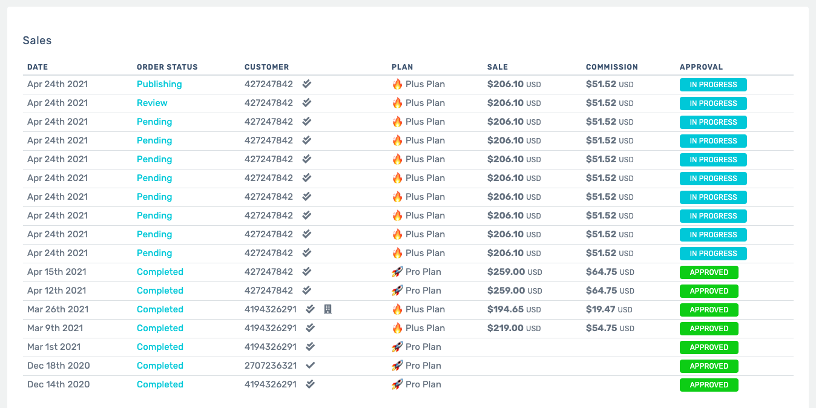The height and width of the screenshot is (408, 816).
Task: Select $206.10 sale in the Publishing row
Action: tap(514, 84)
